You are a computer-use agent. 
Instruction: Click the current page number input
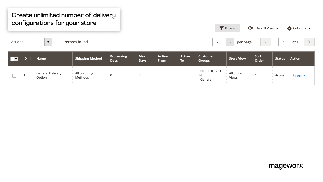point(284,42)
